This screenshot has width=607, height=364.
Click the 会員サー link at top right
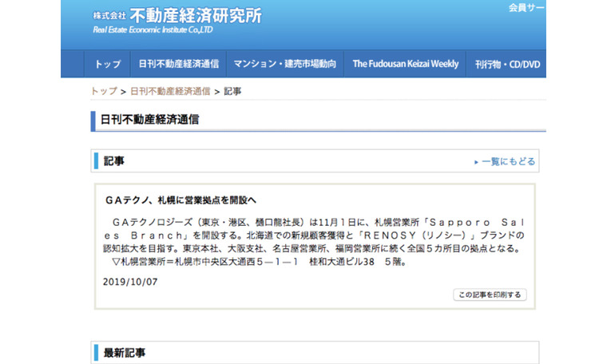[526, 7]
